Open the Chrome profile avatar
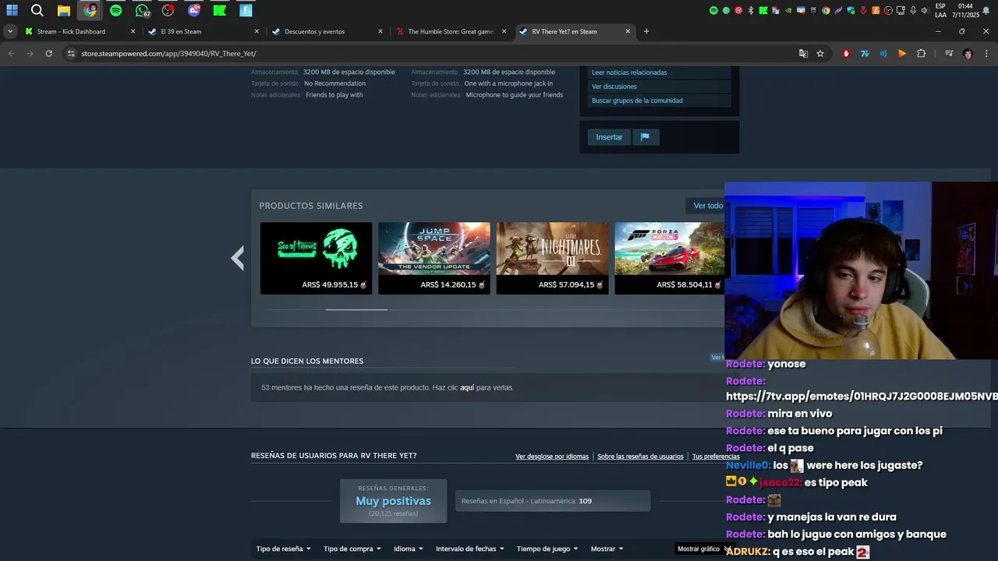The height and width of the screenshot is (561, 998). point(968,54)
